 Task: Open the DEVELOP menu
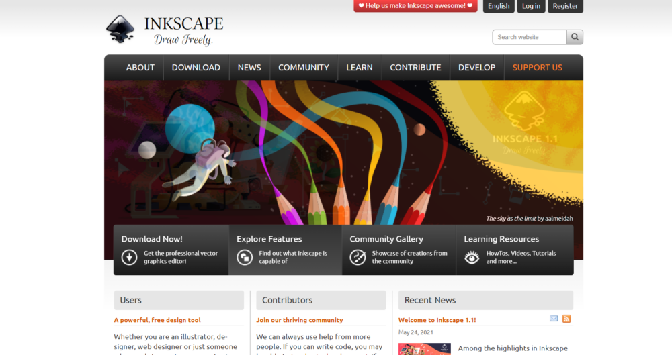point(476,68)
